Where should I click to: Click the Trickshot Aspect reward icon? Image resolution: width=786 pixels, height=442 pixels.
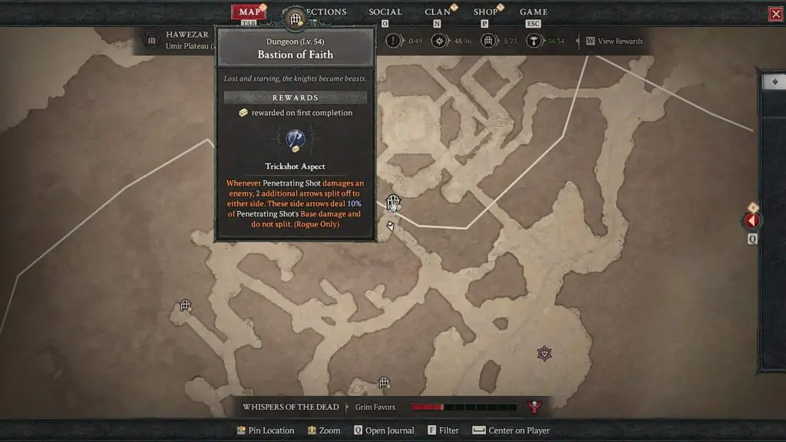(x=296, y=141)
